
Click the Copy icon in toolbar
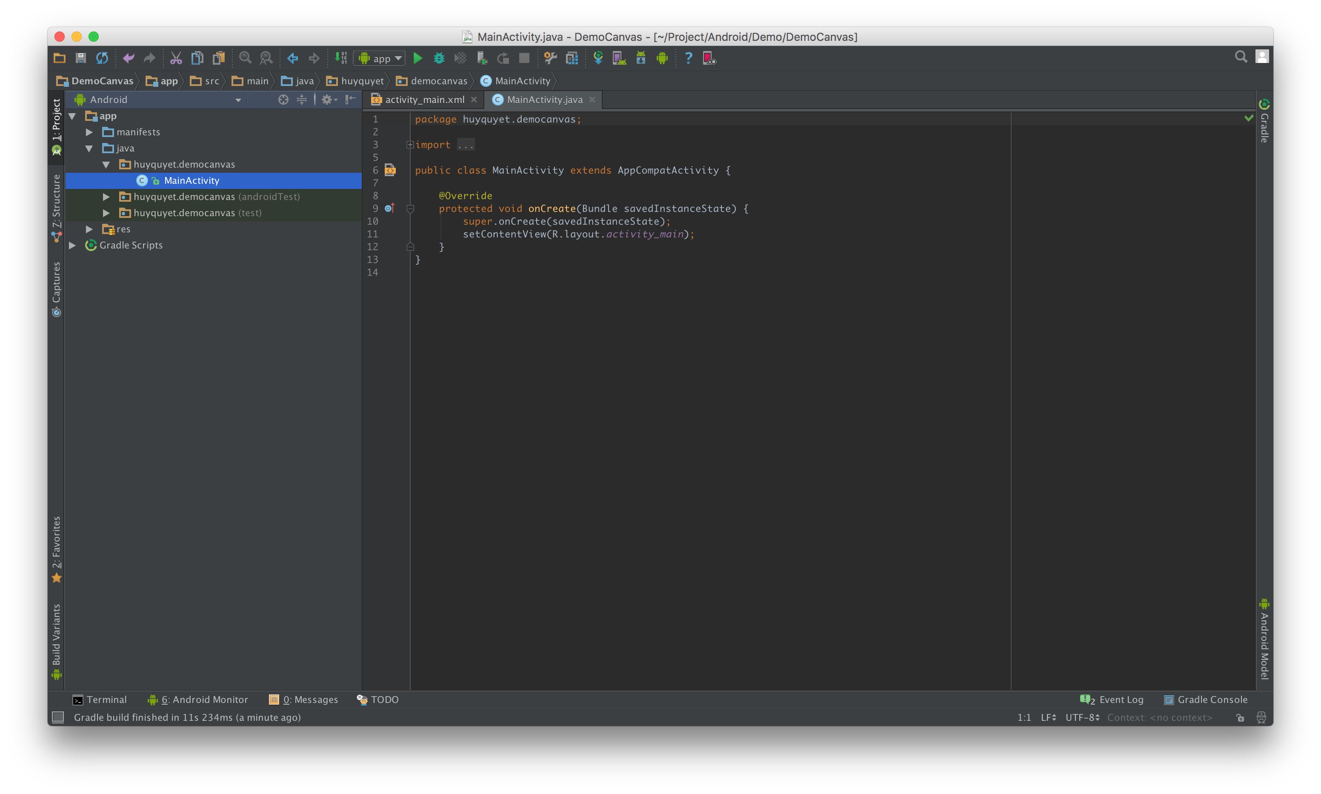(x=197, y=58)
